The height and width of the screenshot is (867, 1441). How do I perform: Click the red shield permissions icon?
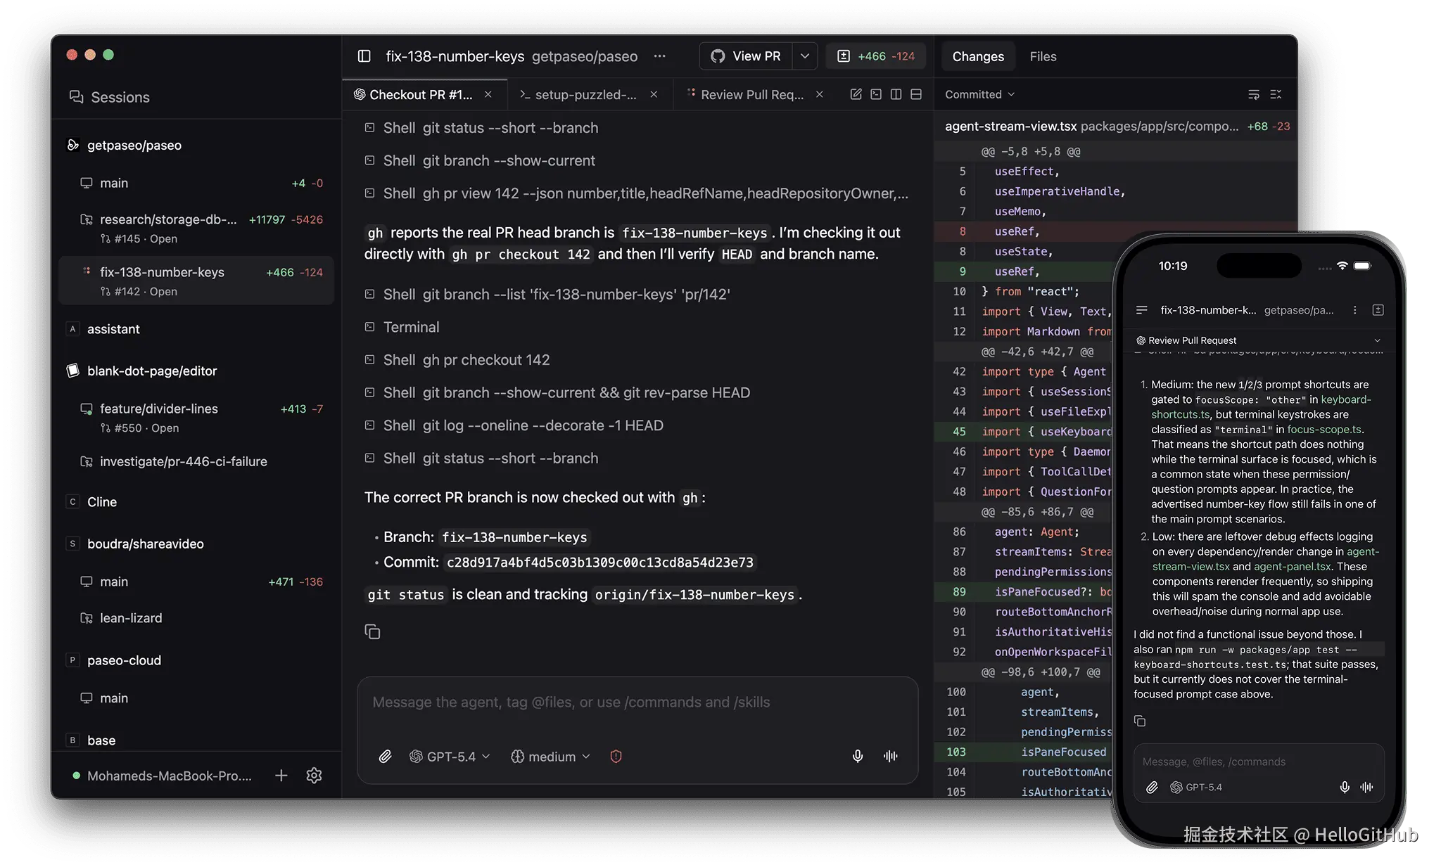coord(616,757)
